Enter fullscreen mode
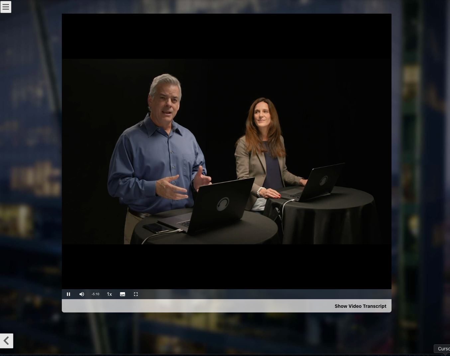Viewport: 450px width, 356px height. coord(136,294)
